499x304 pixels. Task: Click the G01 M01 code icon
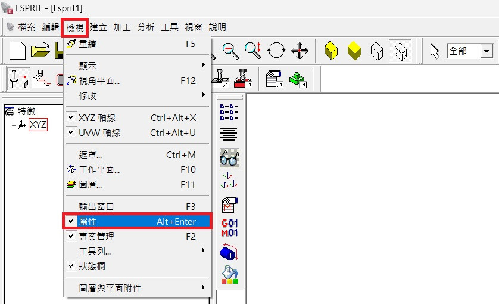229,228
